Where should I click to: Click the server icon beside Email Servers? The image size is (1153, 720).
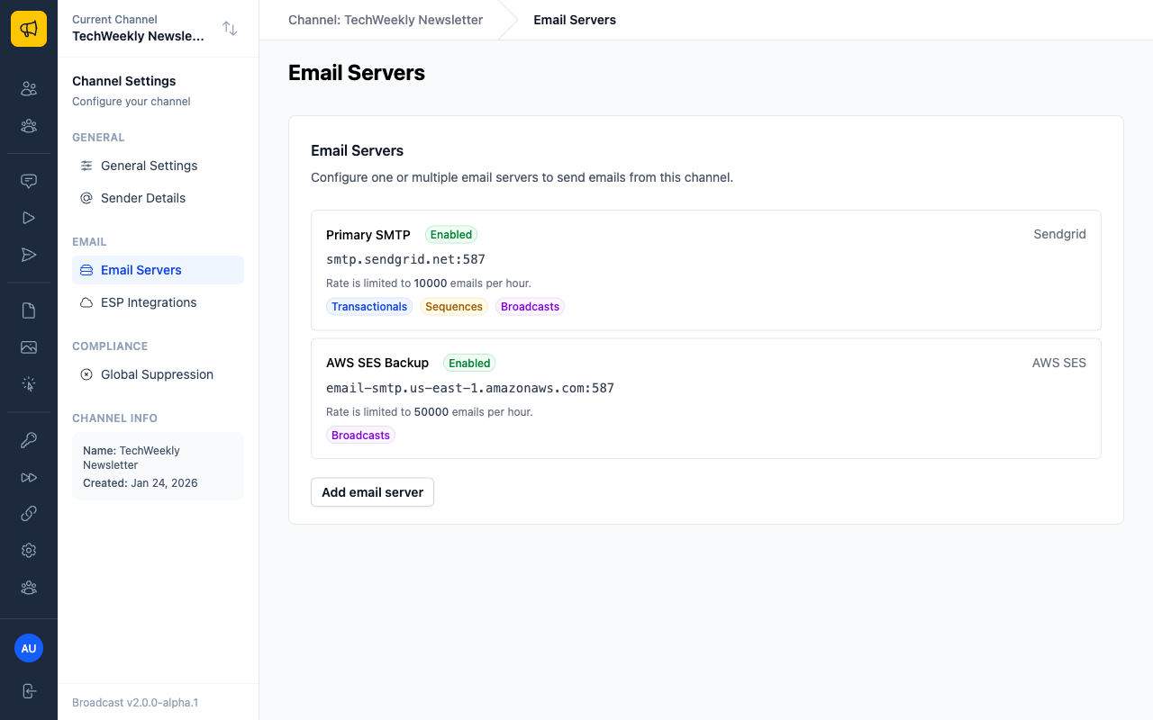point(86,270)
